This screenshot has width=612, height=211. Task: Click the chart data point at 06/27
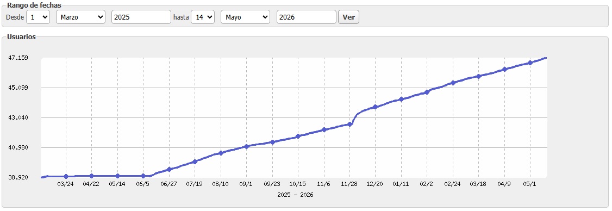169,170
